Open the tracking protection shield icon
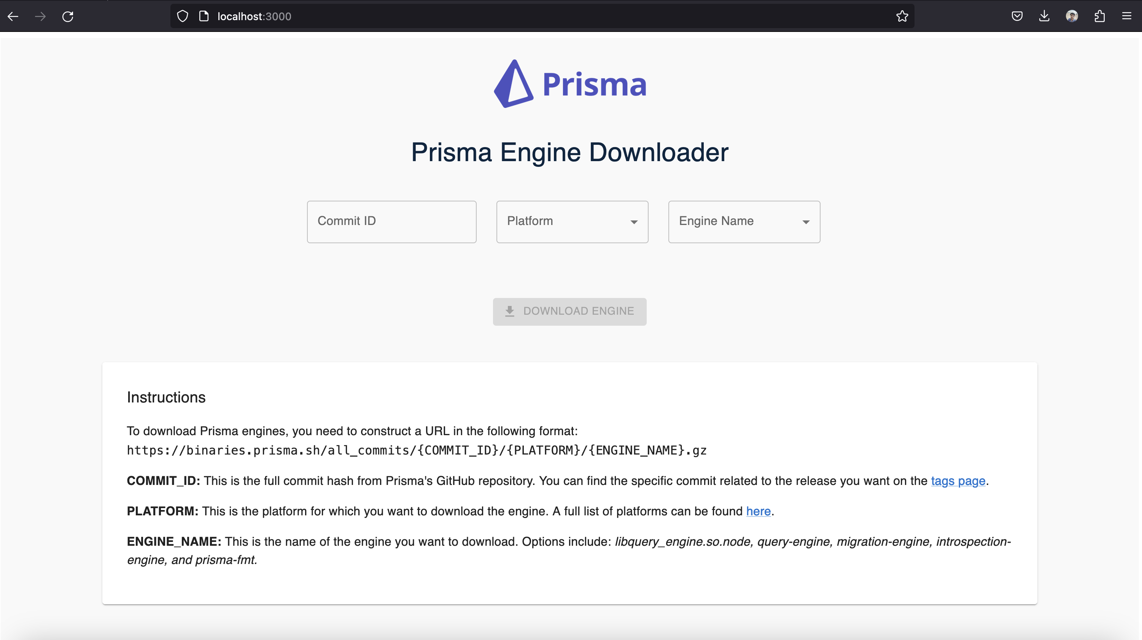1142x640 pixels. pos(183,16)
